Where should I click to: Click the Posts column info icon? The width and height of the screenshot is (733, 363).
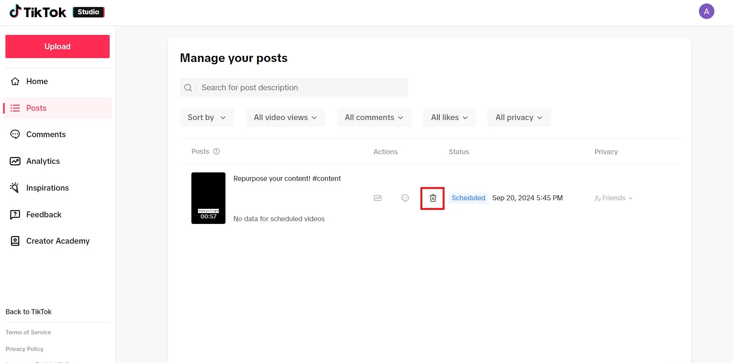(216, 151)
